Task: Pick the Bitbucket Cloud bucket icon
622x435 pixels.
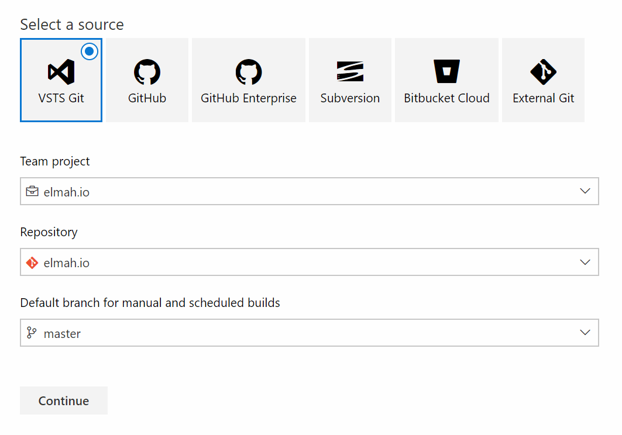Action: tap(446, 72)
